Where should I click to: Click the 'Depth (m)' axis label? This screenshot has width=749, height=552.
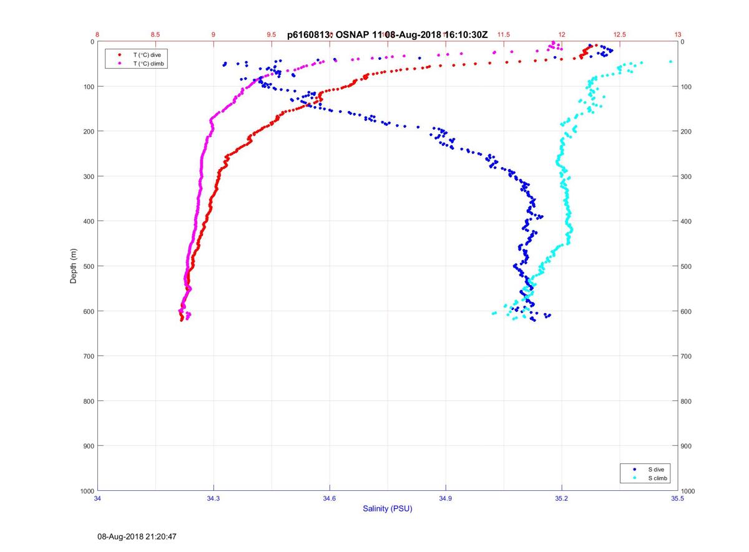[x=73, y=266]
